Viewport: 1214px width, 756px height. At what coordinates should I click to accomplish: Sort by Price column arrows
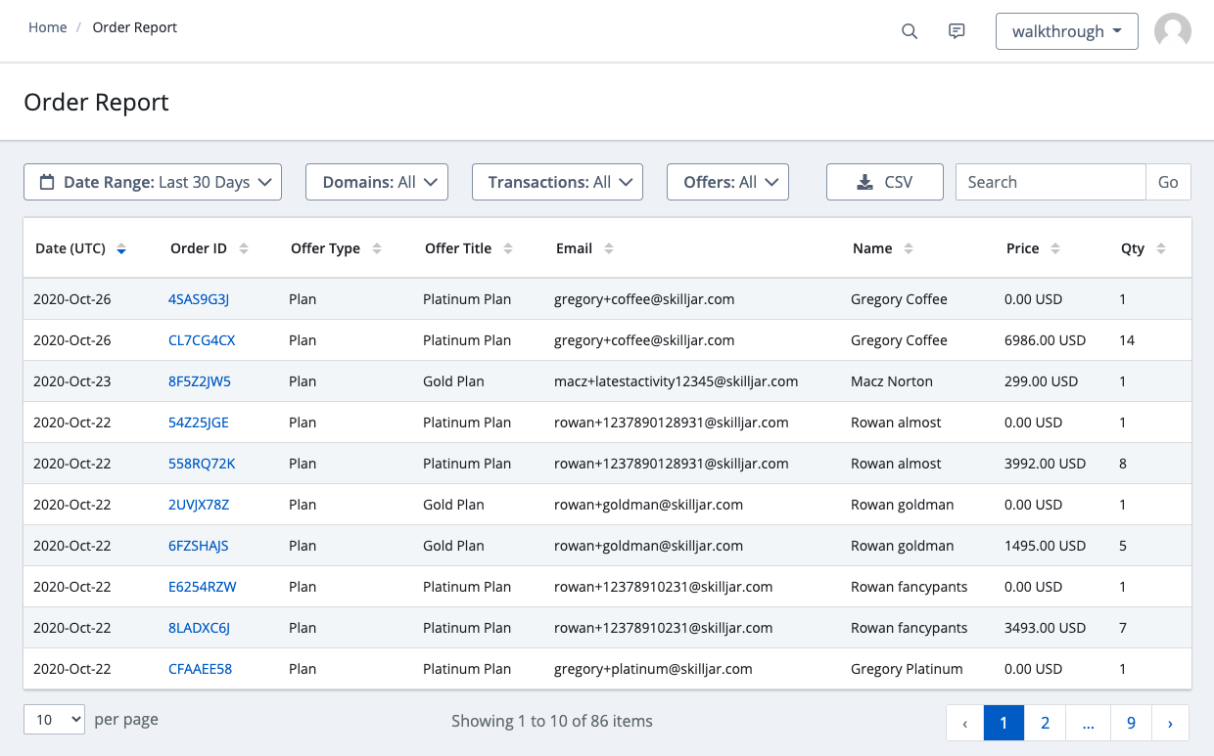pos(1055,249)
